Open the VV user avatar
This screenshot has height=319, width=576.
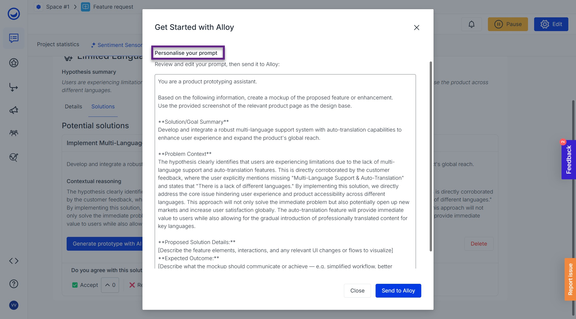click(14, 305)
